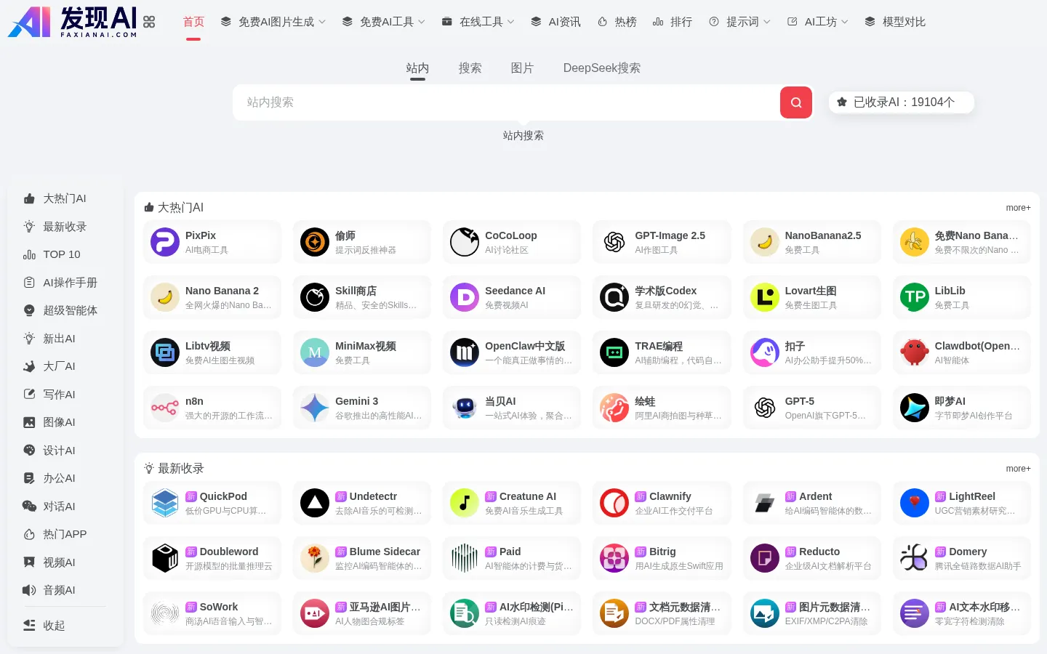The width and height of the screenshot is (1047, 654).
Task: Open 模型对比 in top navigation
Action: tap(895, 22)
